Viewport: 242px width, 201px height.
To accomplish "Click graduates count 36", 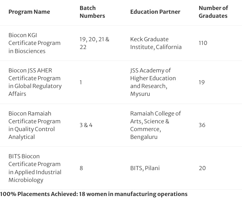I will [202, 125].
